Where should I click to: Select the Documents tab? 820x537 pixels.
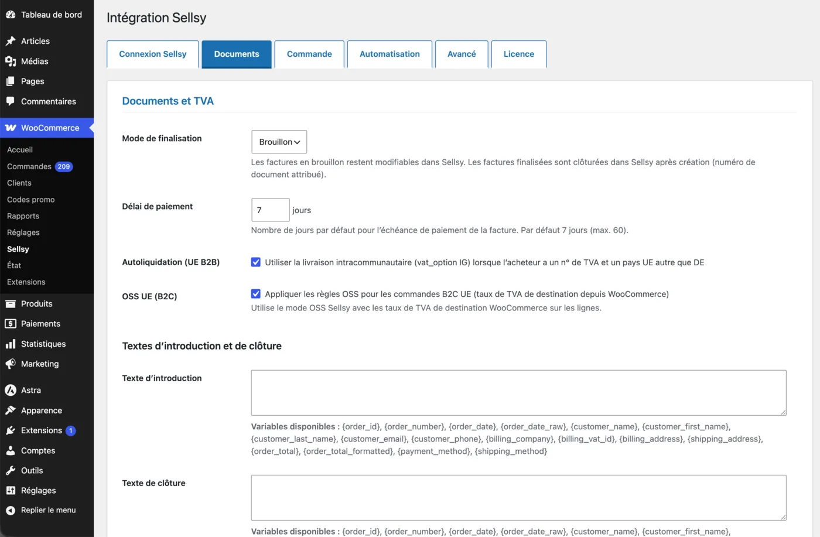coord(237,54)
